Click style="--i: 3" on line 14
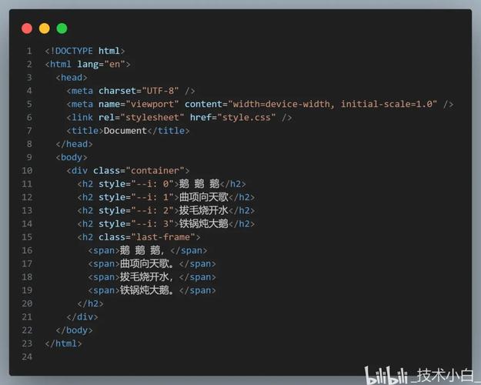This screenshot has height=385, width=481. click(136, 224)
